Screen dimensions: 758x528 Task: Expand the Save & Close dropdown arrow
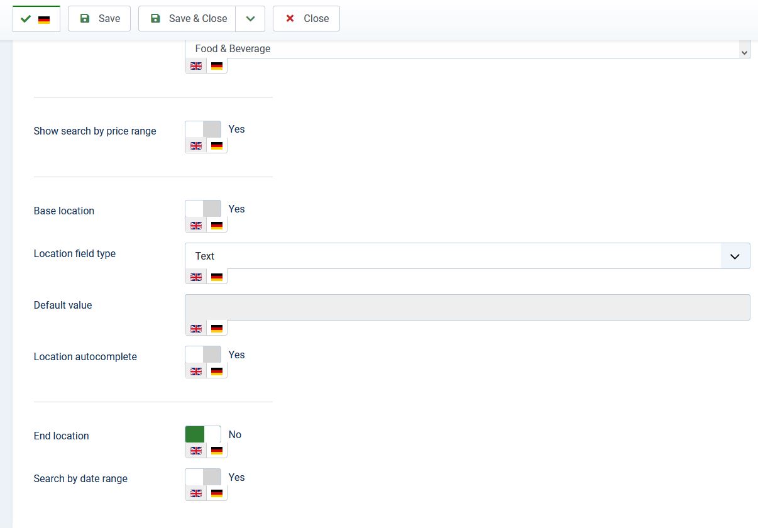tap(250, 19)
